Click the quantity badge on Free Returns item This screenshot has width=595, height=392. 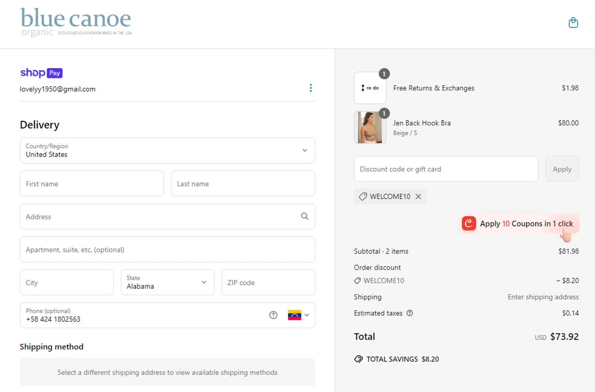(x=384, y=74)
